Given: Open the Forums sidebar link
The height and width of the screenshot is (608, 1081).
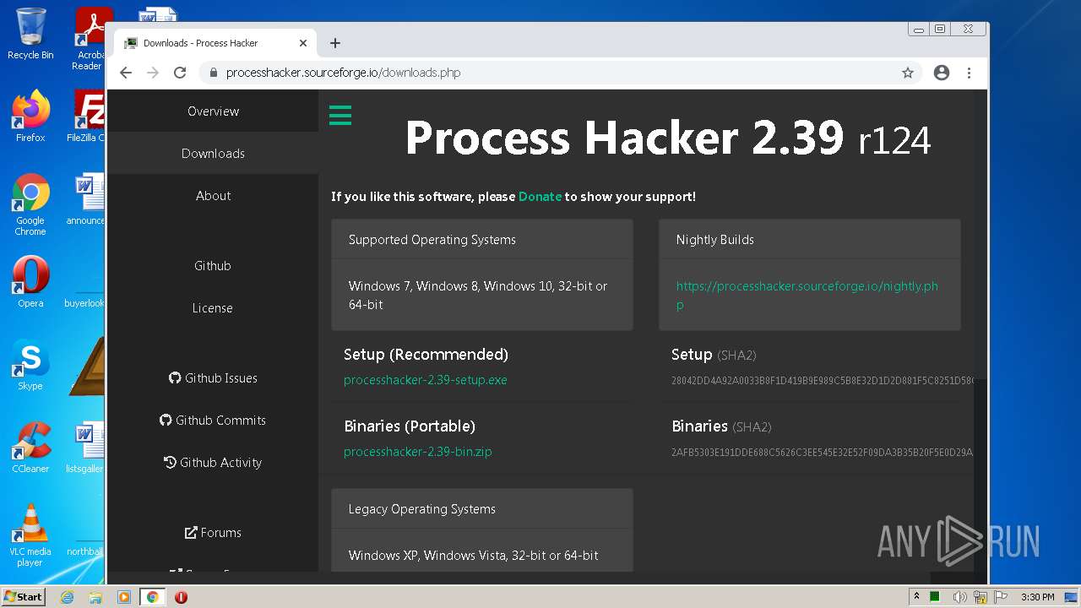Looking at the screenshot, I should (213, 533).
